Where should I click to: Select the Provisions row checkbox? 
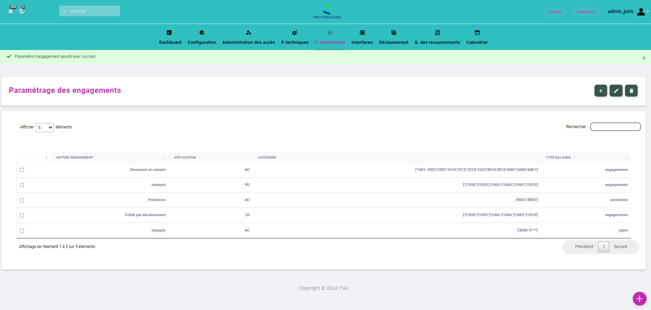22,200
